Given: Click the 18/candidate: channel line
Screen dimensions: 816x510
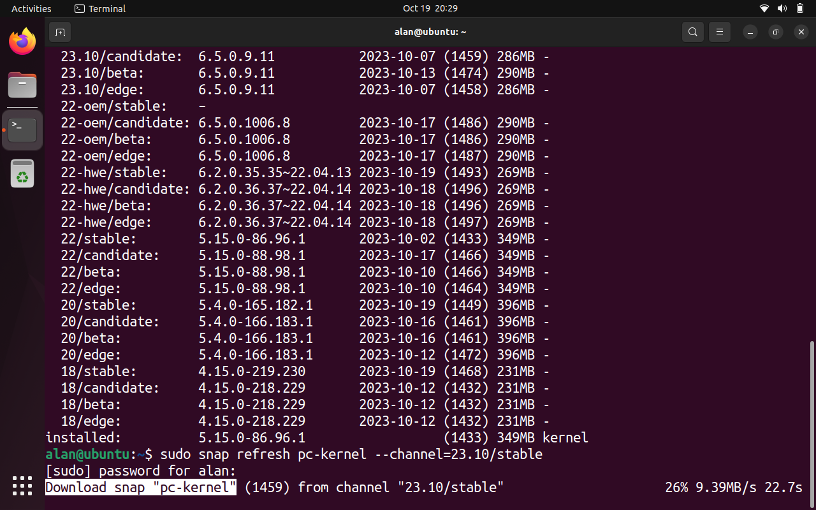Looking at the screenshot, I should click(x=305, y=388).
